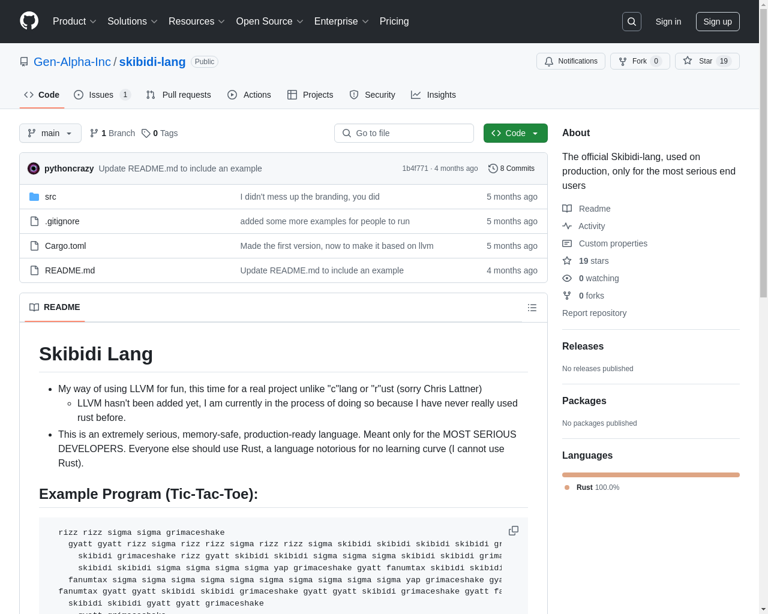Toggle notifications for this repository
Screen dimensions: 768x614
[x=571, y=61]
